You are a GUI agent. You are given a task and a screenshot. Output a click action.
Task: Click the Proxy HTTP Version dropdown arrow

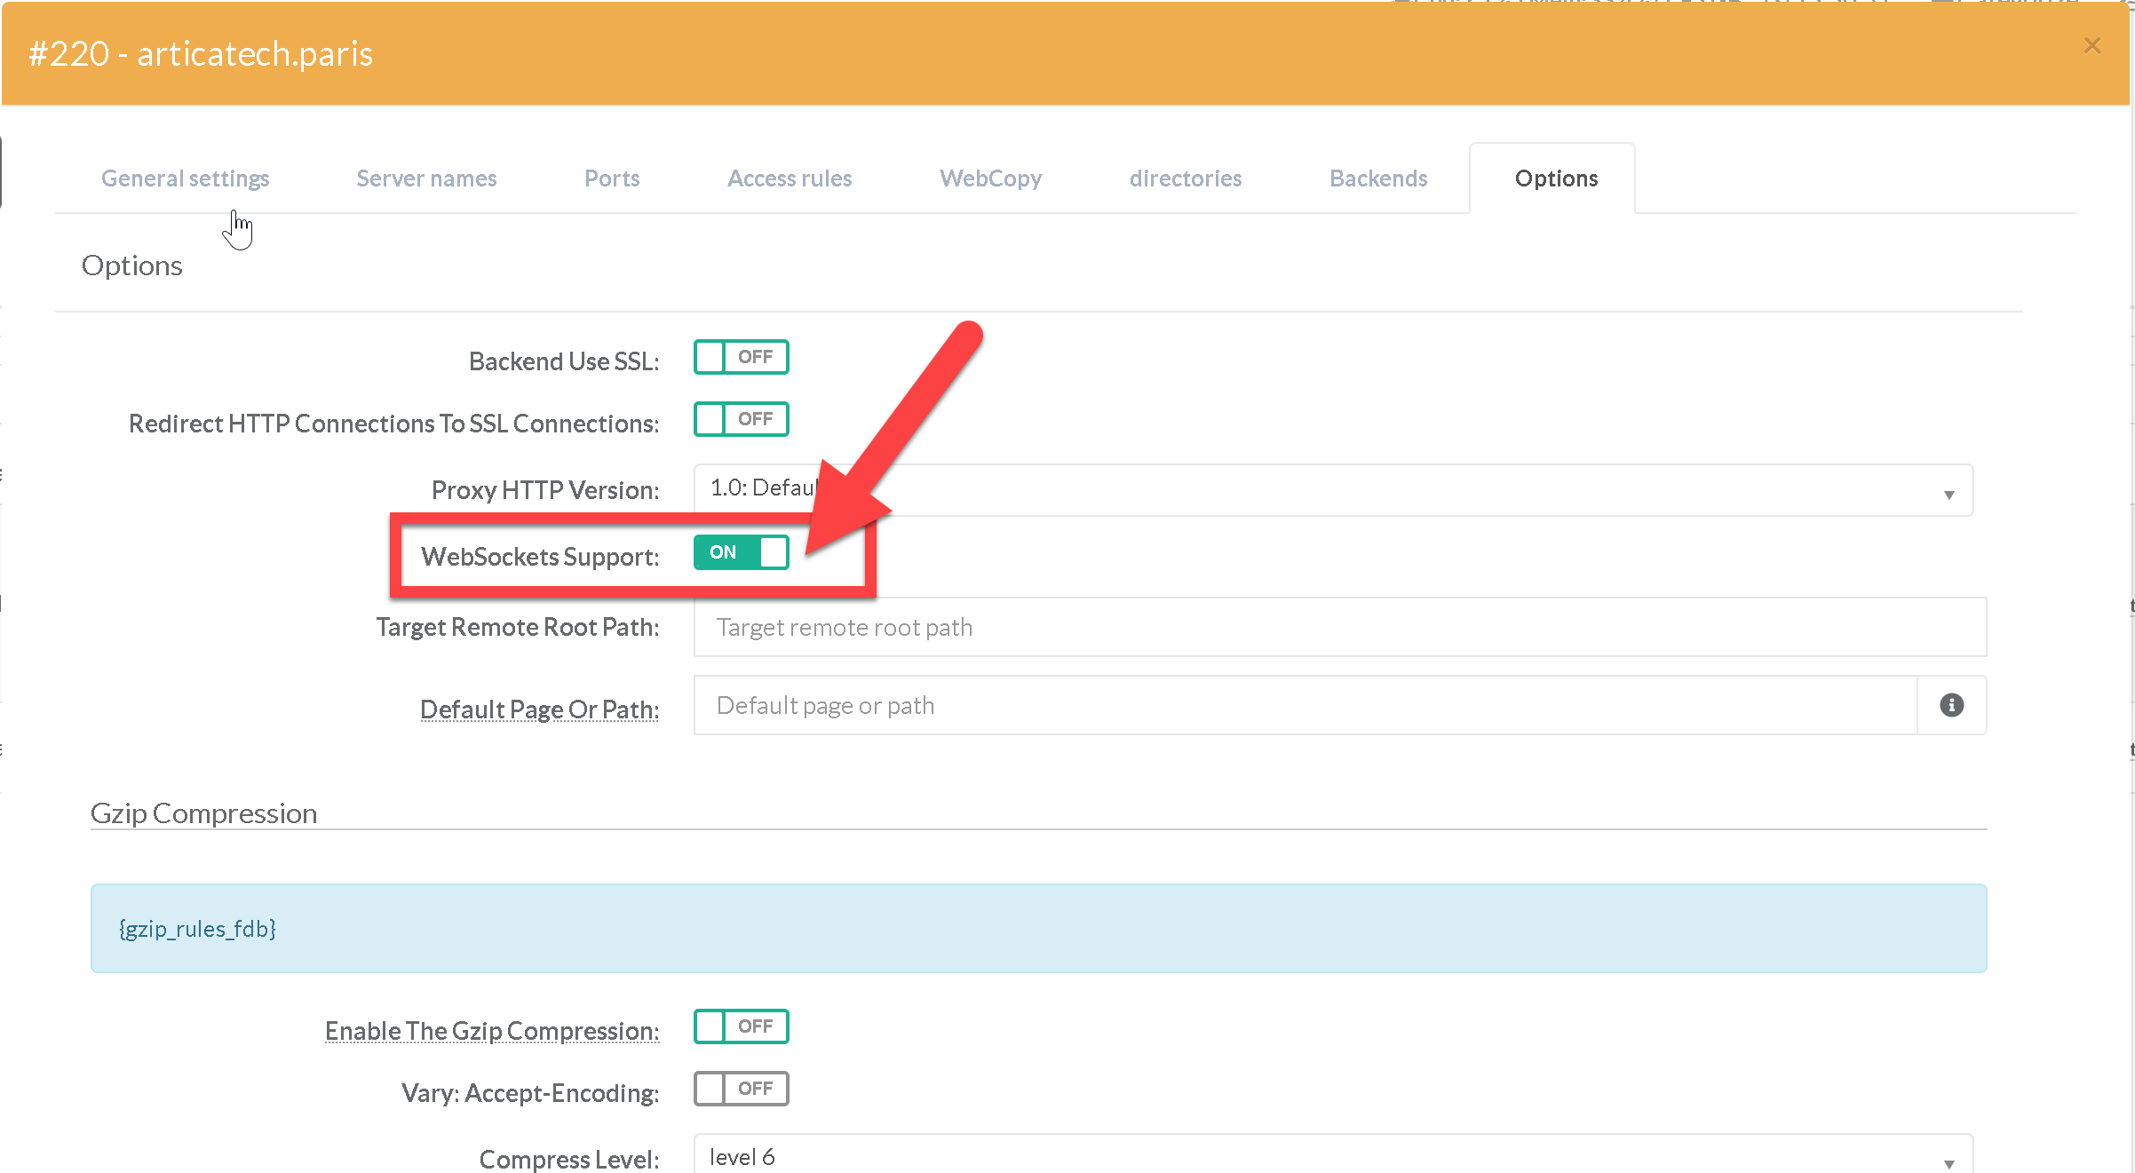(1948, 495)
